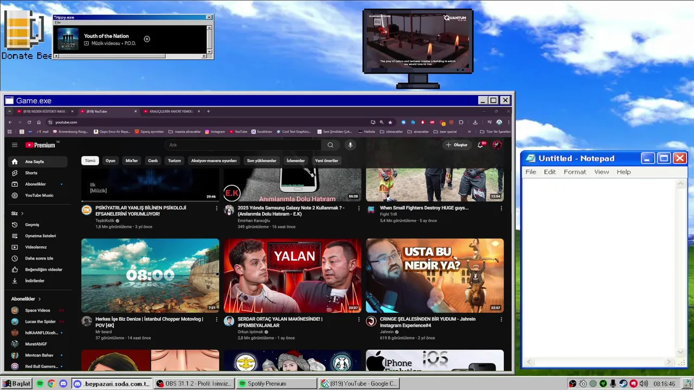
Task: Click the Instagram bookmark link
Action: click(x=215, y=132)
